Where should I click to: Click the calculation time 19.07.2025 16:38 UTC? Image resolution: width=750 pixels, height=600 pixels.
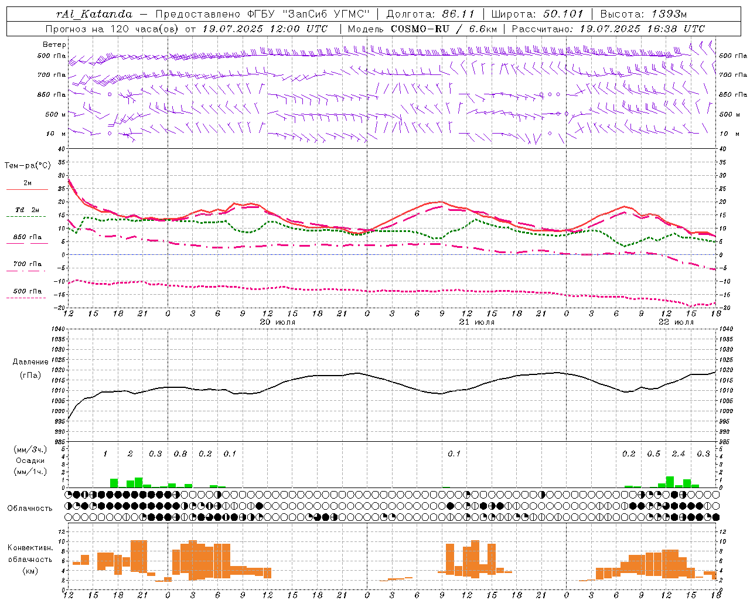(642, 29)
